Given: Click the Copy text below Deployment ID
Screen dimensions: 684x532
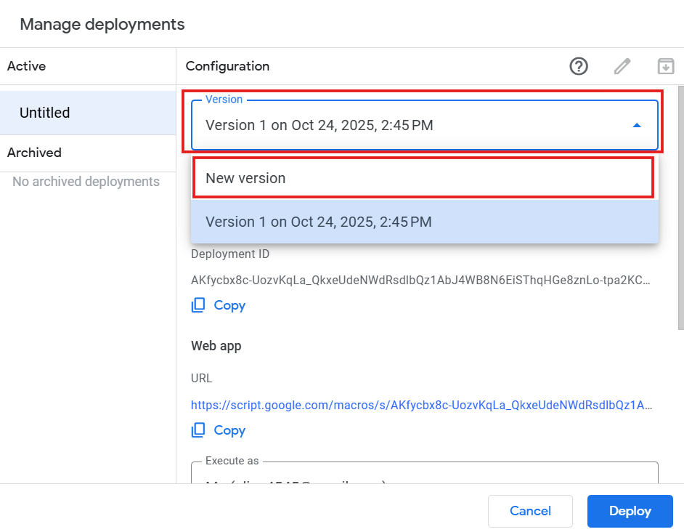Looking at the screenshot, I should [x=229, y=305].
